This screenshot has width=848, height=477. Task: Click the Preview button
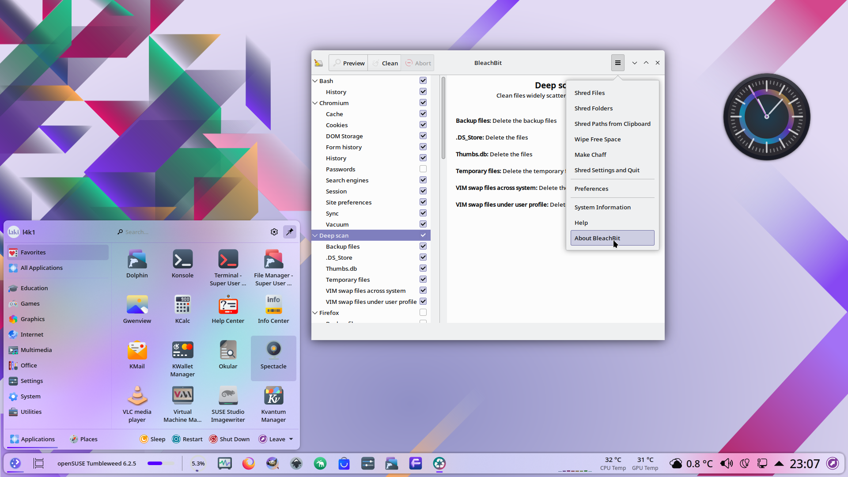coord(348,63)
